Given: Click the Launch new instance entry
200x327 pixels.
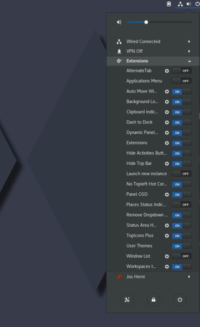Looking at the screenshot, I should (146, 174).
